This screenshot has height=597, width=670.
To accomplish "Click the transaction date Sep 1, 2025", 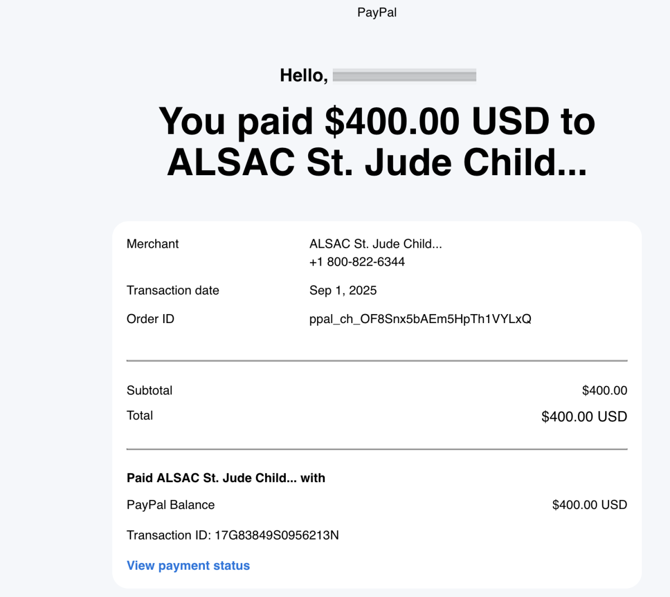I will tap(343, 291).
